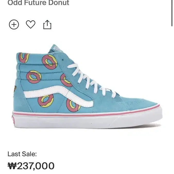Click the vertical scrollbar at right edge

click(x=172, y=13)
